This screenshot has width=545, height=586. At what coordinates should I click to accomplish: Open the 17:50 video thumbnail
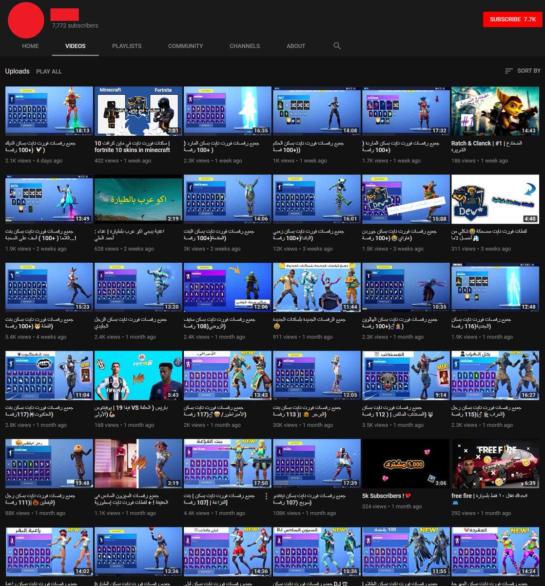pyautogui.click(x=228, y=463)
